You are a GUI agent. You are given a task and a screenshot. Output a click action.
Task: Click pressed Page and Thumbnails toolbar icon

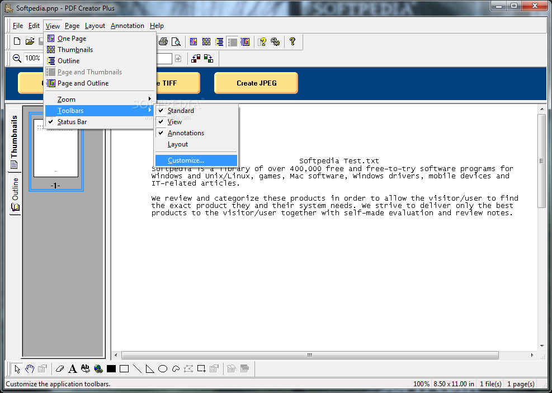tap(232, 41)
